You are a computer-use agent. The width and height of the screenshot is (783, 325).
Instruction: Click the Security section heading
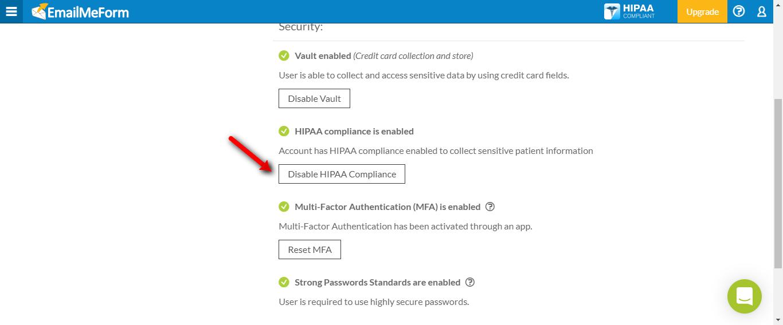(301, 27)
